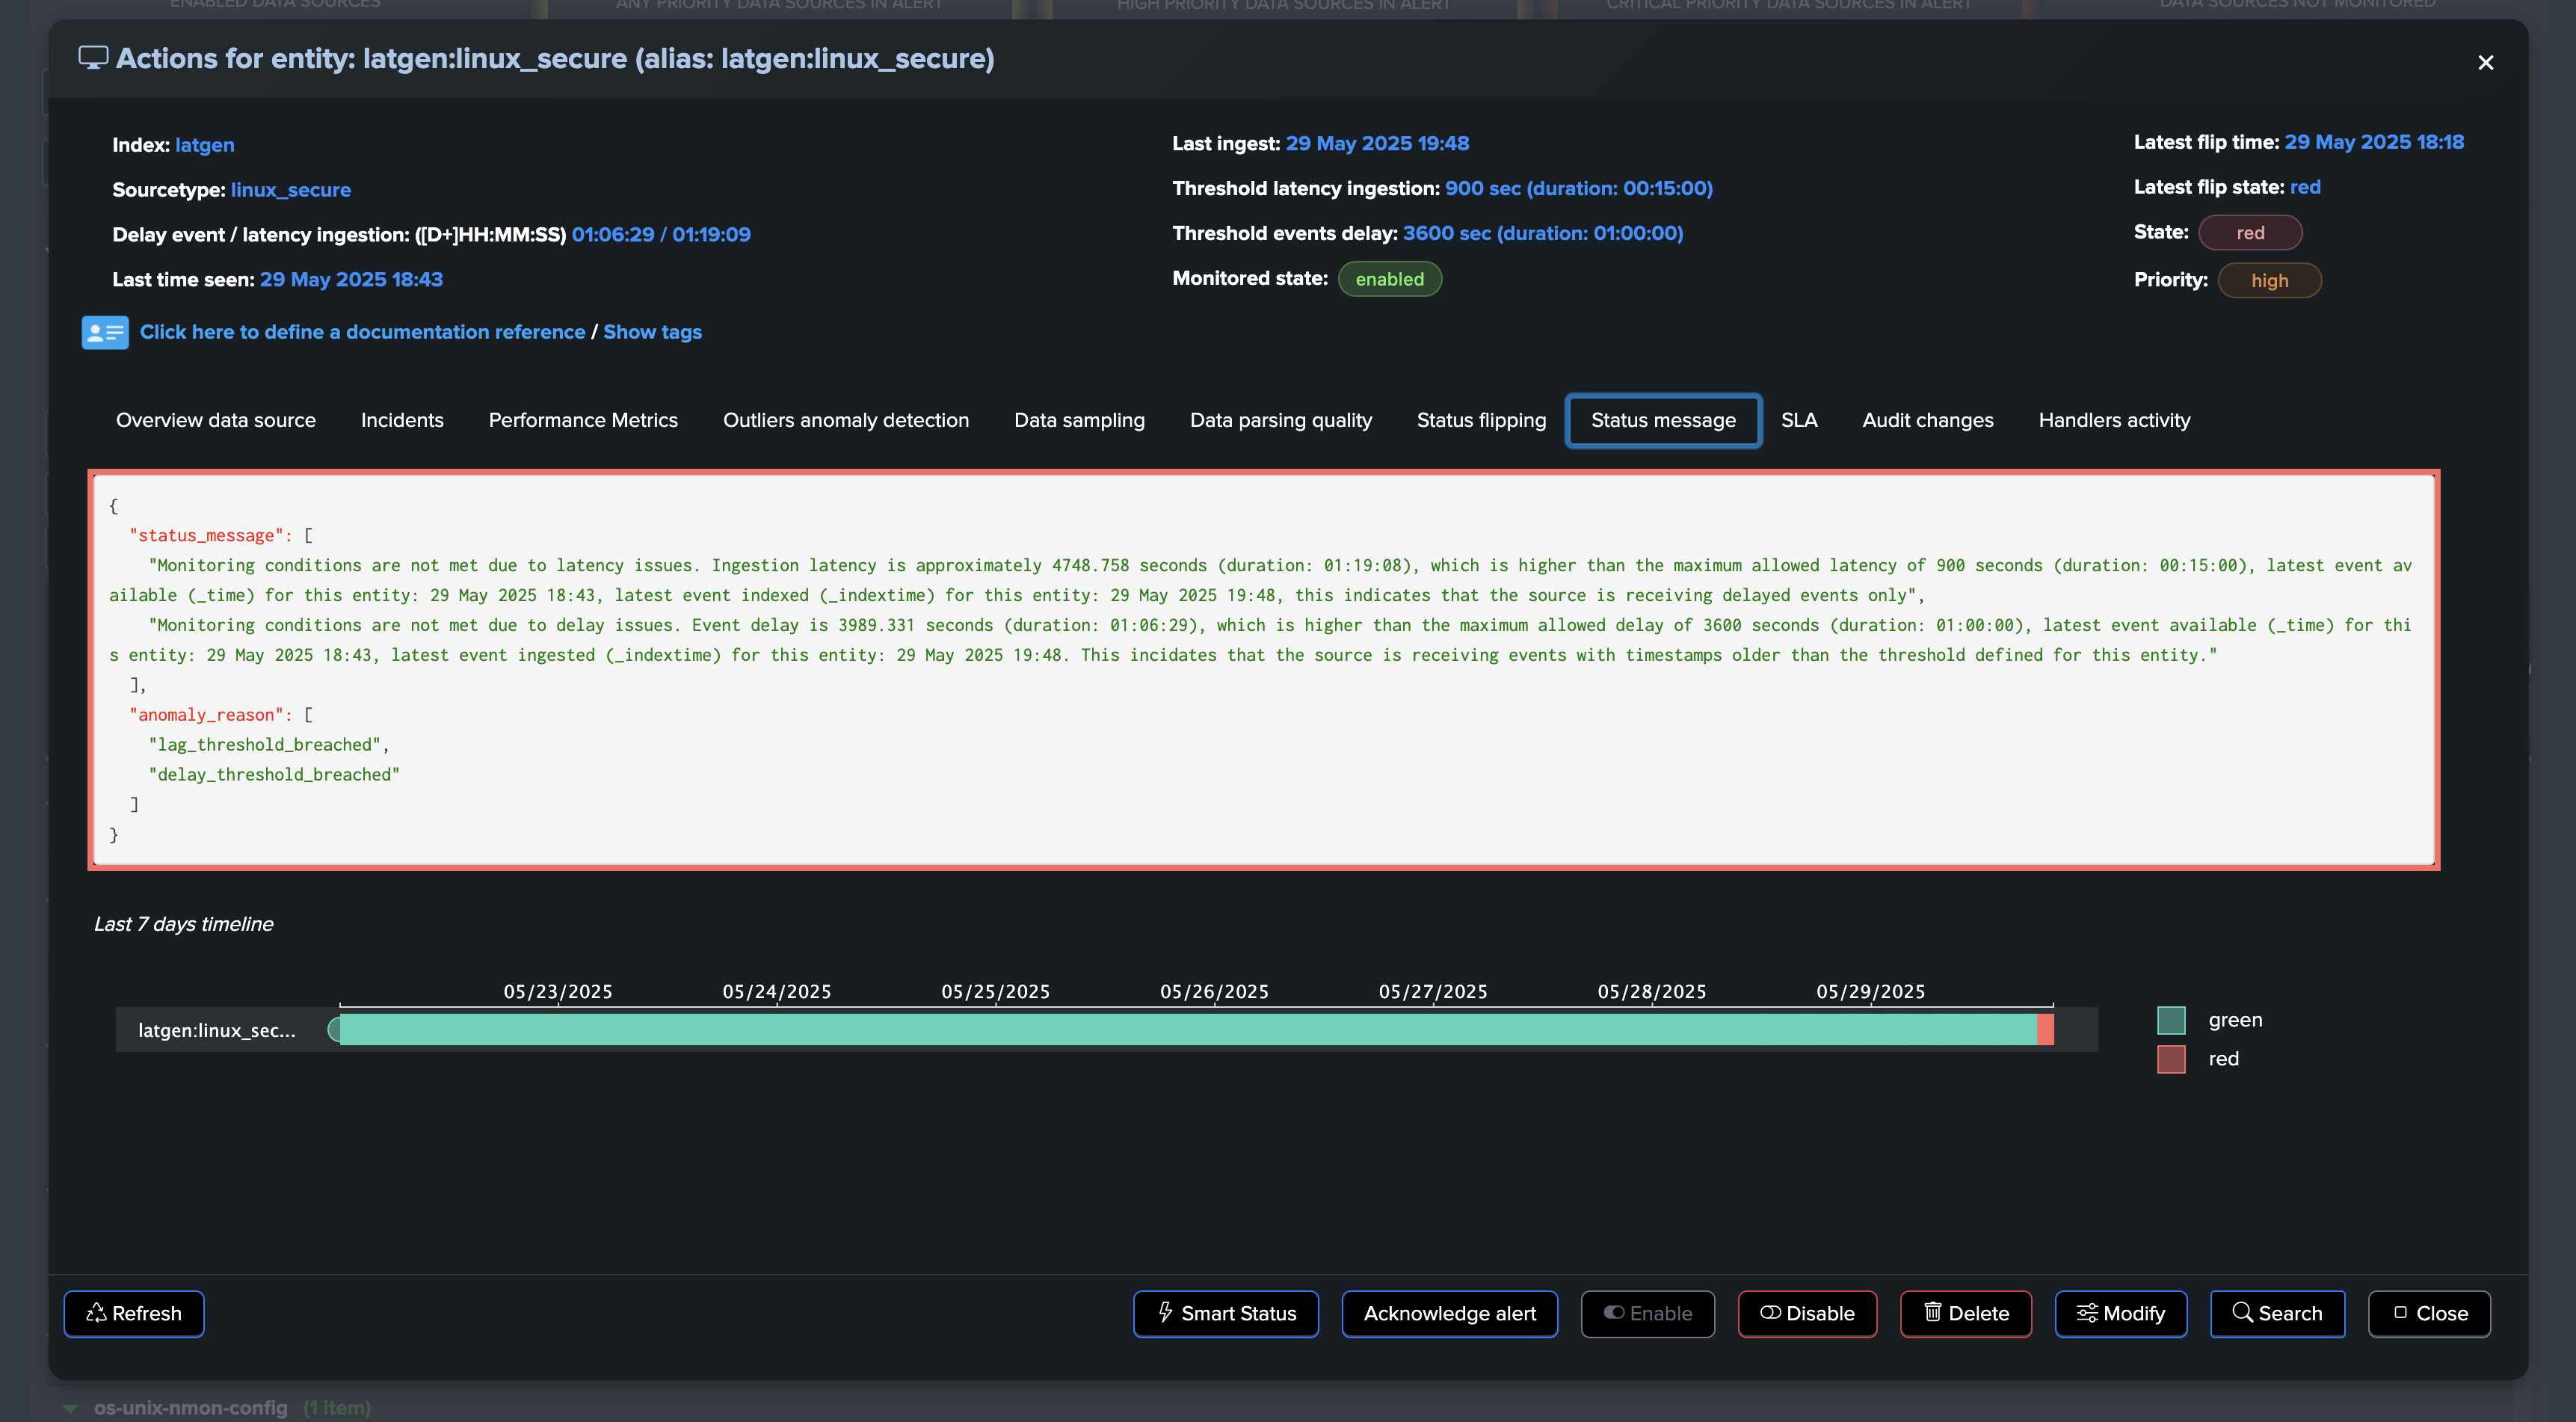Collapse the os-unix-nmon-config group arrow
The image size is (2576, 1422).
pyautogui.click(x=70, y=1408)
